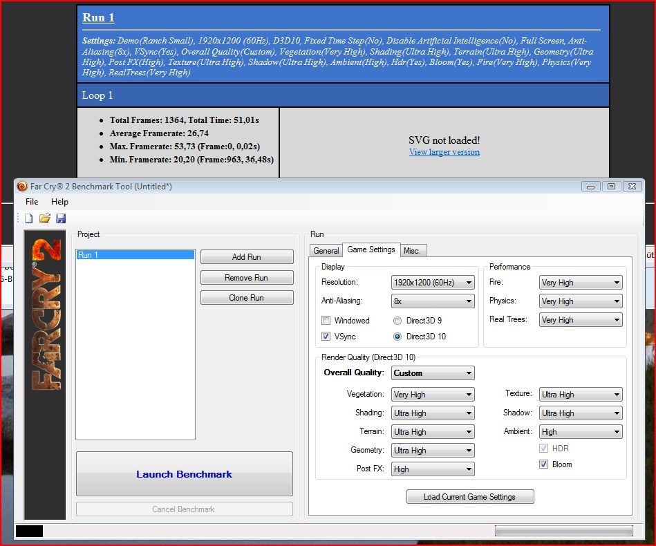Open the Fire quality dropdown

coord(581,283)
